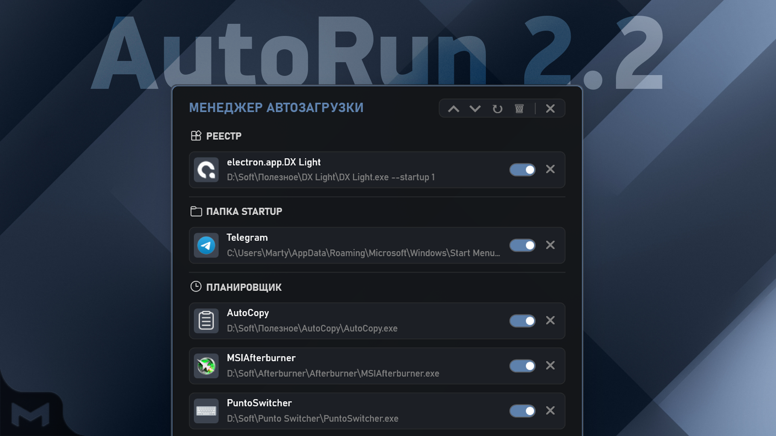This screenshot has height=436, width=776.
Task: Toggle the electron.app.DX Light autostart switch
Action: coord(523,170)
